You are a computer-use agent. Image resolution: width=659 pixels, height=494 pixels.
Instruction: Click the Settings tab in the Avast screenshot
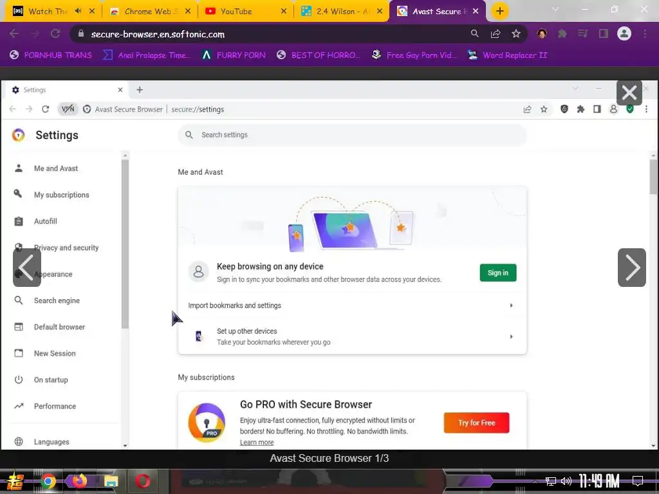(67, 90)
